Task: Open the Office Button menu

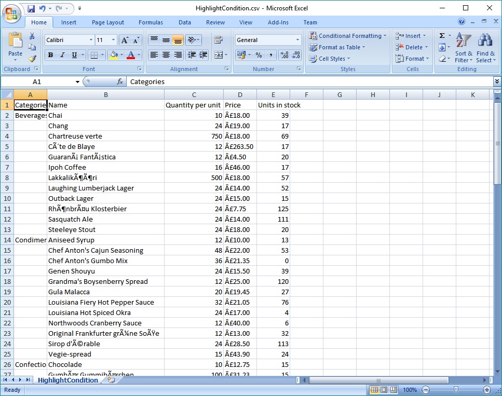Action: point(11,13)
